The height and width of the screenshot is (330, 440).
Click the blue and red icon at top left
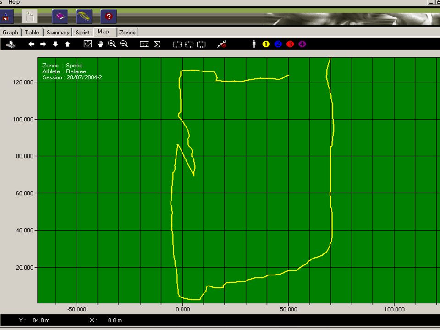[x=5, y=17]
